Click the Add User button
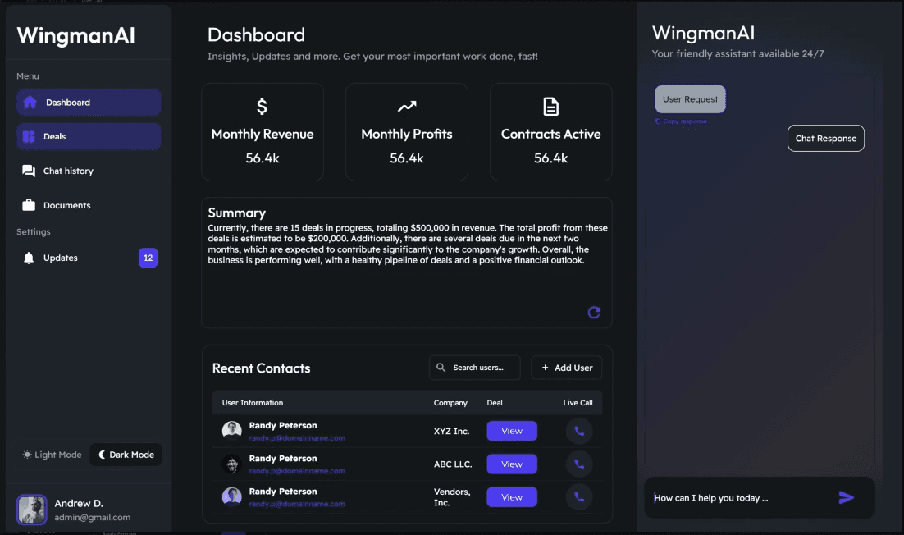 [566, 368]
